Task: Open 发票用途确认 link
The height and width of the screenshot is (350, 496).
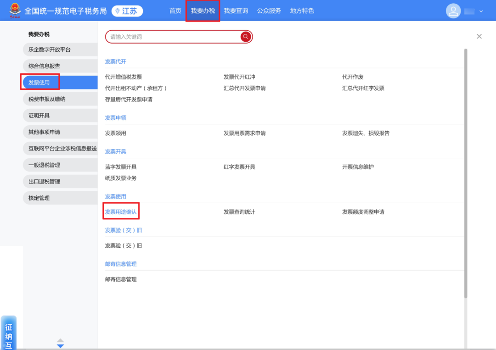Action: [121, 211]
